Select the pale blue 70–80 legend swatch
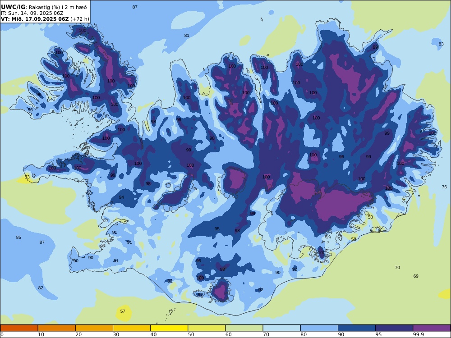 point(281,328)
